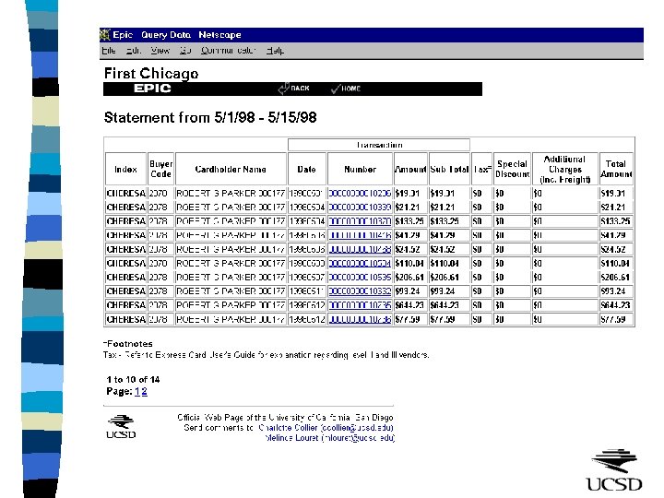The image size is (664, 498).
Task: Click Sub Total cell showing $110.04
Action: [449, 263]
